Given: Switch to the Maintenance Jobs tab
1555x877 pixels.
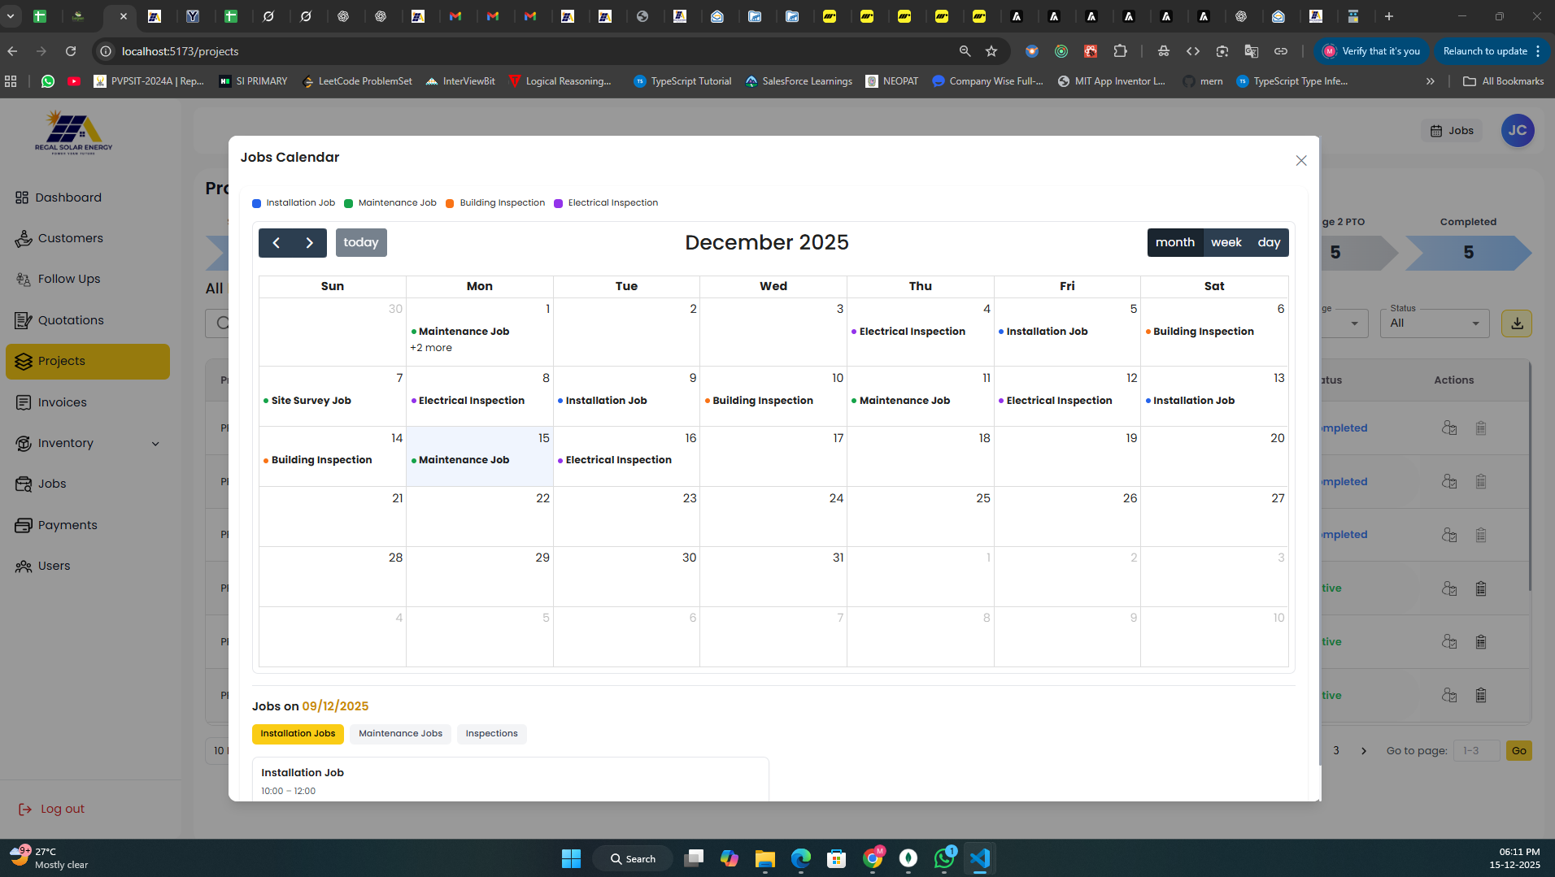Looking at the screenshot, I should [x=400, y=734].
